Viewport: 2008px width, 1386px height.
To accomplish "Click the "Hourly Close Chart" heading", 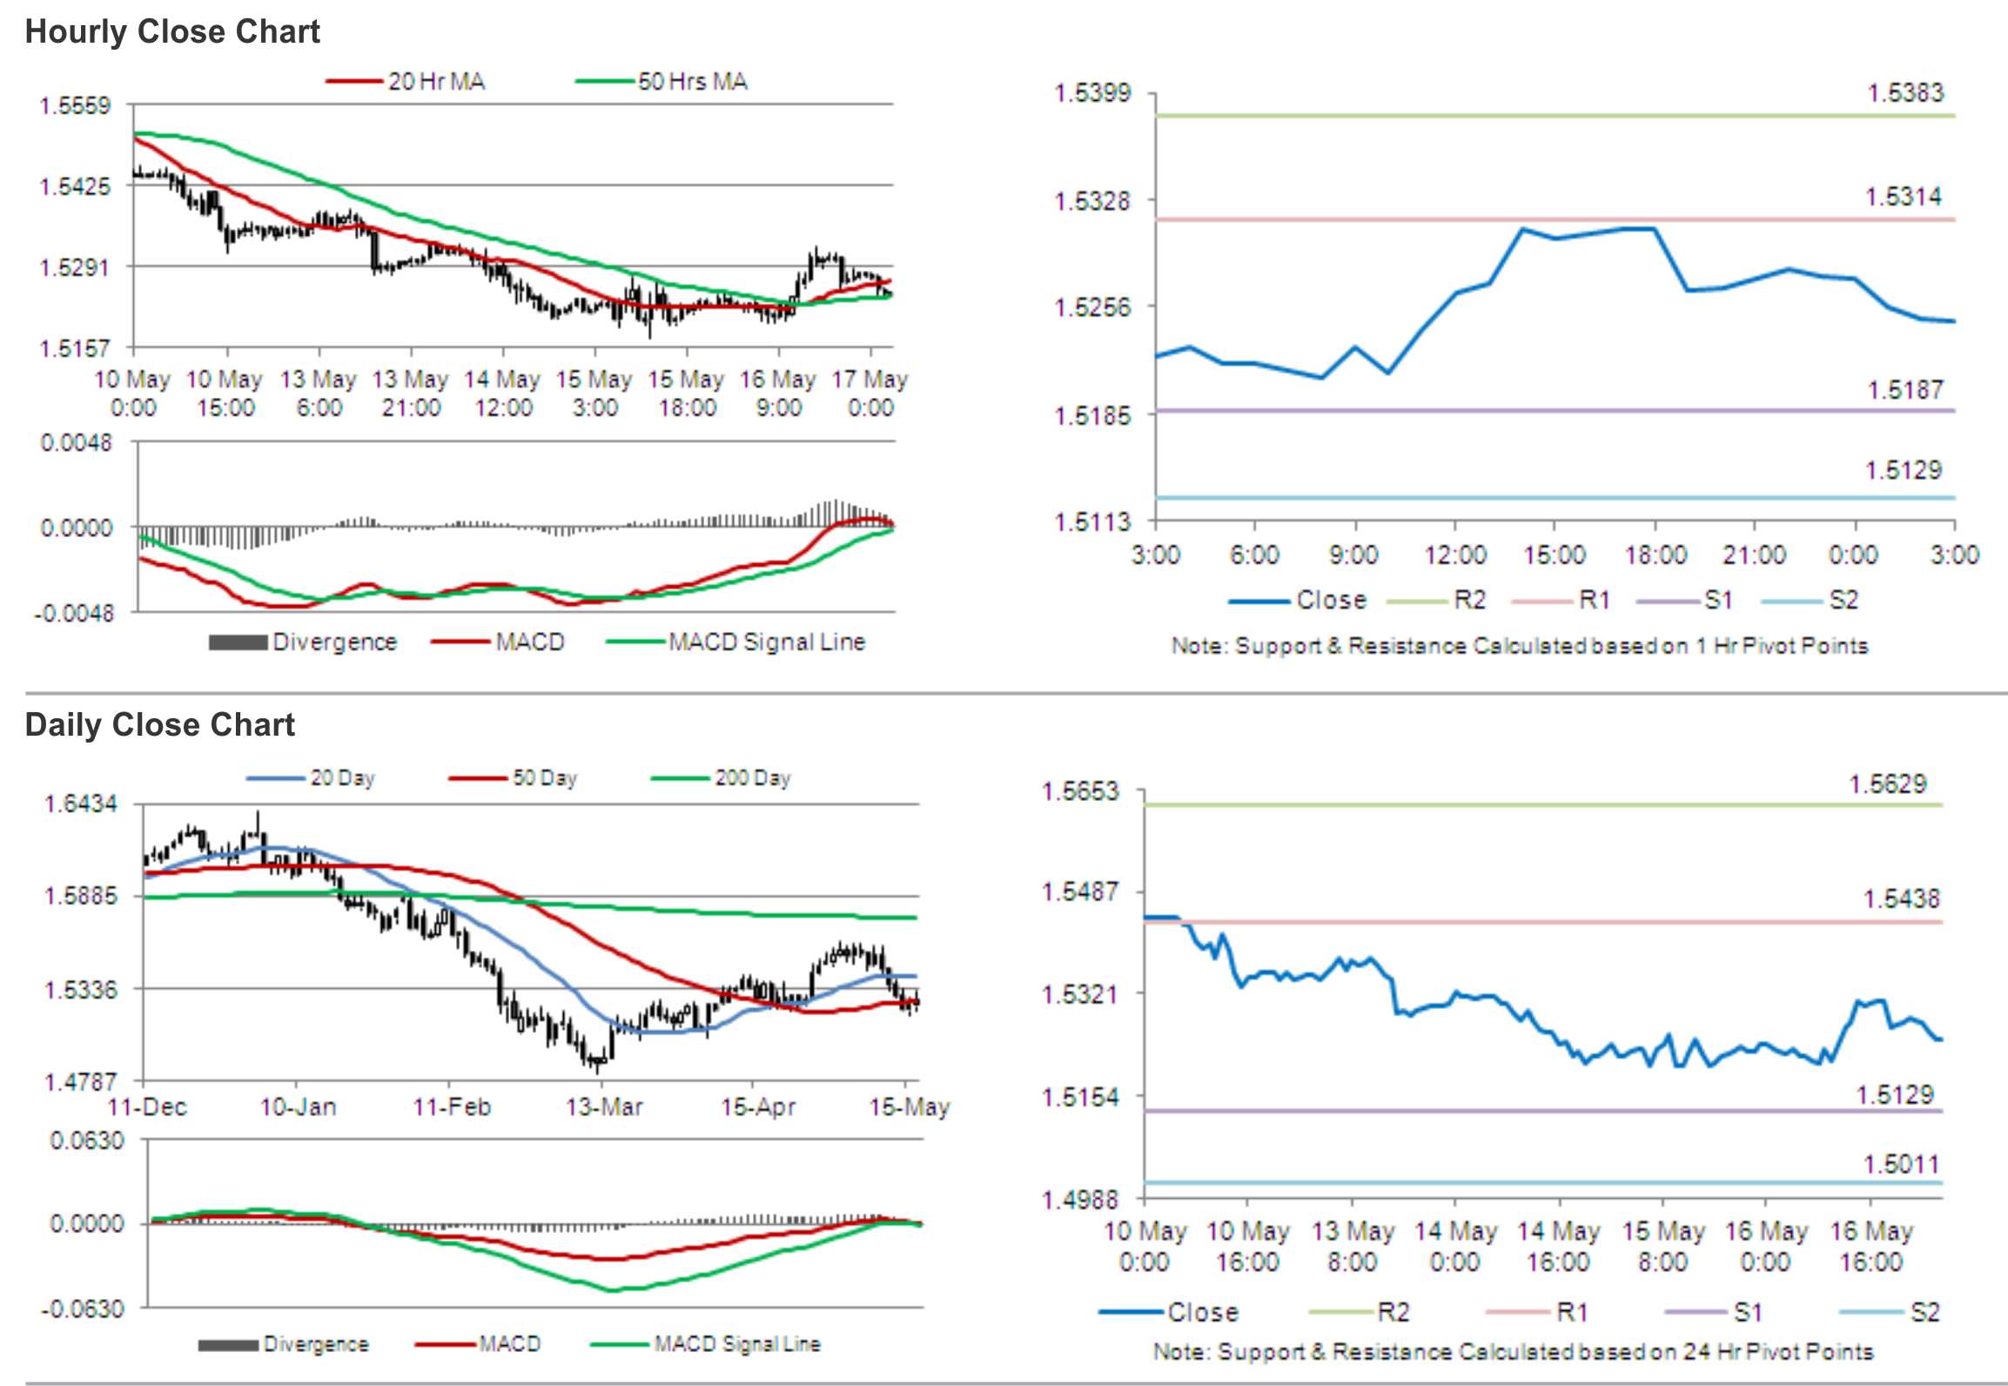I will (x=172, y=32).
